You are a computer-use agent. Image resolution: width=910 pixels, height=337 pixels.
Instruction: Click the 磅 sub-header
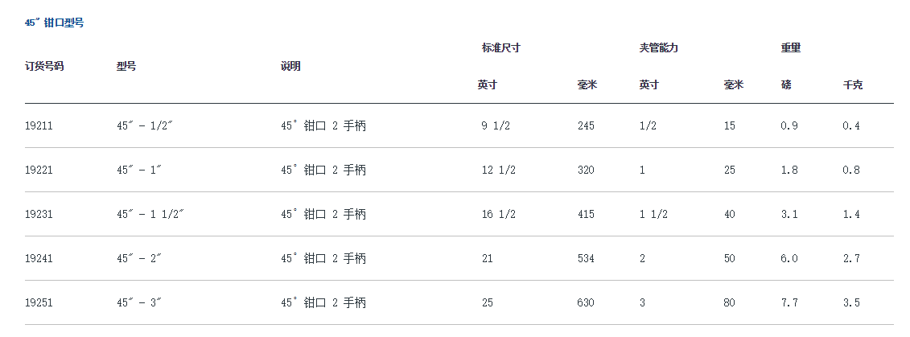coord(785,84)
